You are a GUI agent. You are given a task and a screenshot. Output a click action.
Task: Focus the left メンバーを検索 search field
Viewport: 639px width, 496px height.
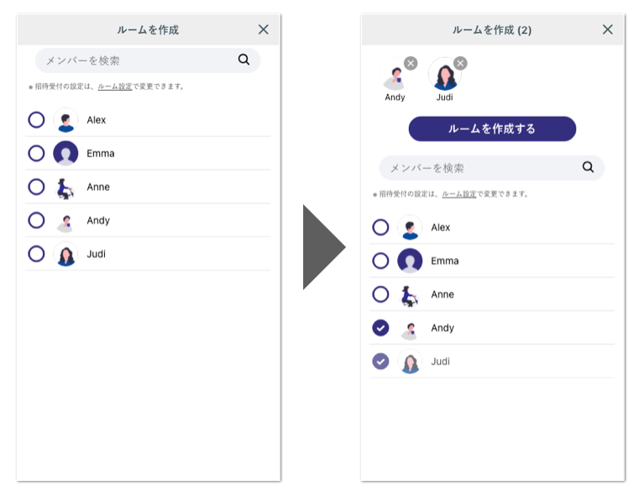(148, 61)
